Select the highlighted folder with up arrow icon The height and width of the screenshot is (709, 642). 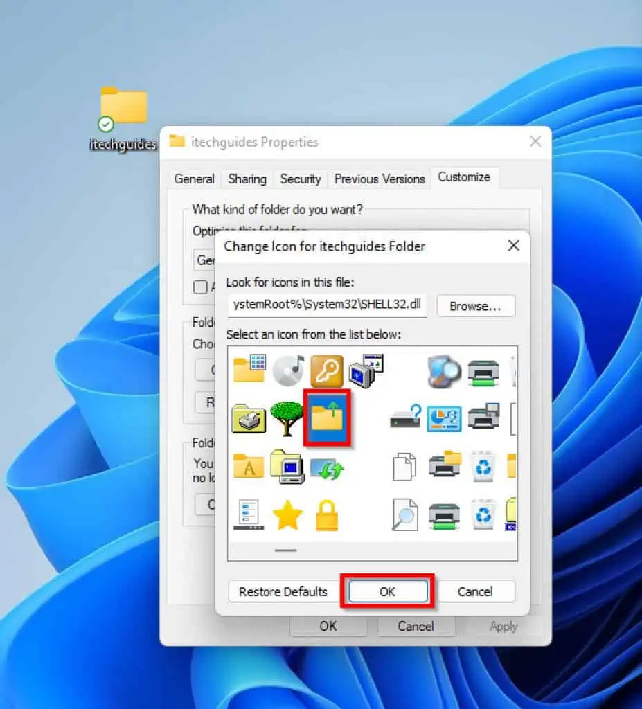[328, 416]
